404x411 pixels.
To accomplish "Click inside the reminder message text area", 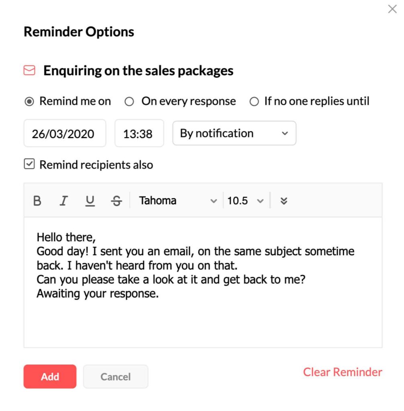I will click(x=203, y=282).
